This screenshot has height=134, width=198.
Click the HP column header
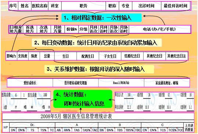6,127
